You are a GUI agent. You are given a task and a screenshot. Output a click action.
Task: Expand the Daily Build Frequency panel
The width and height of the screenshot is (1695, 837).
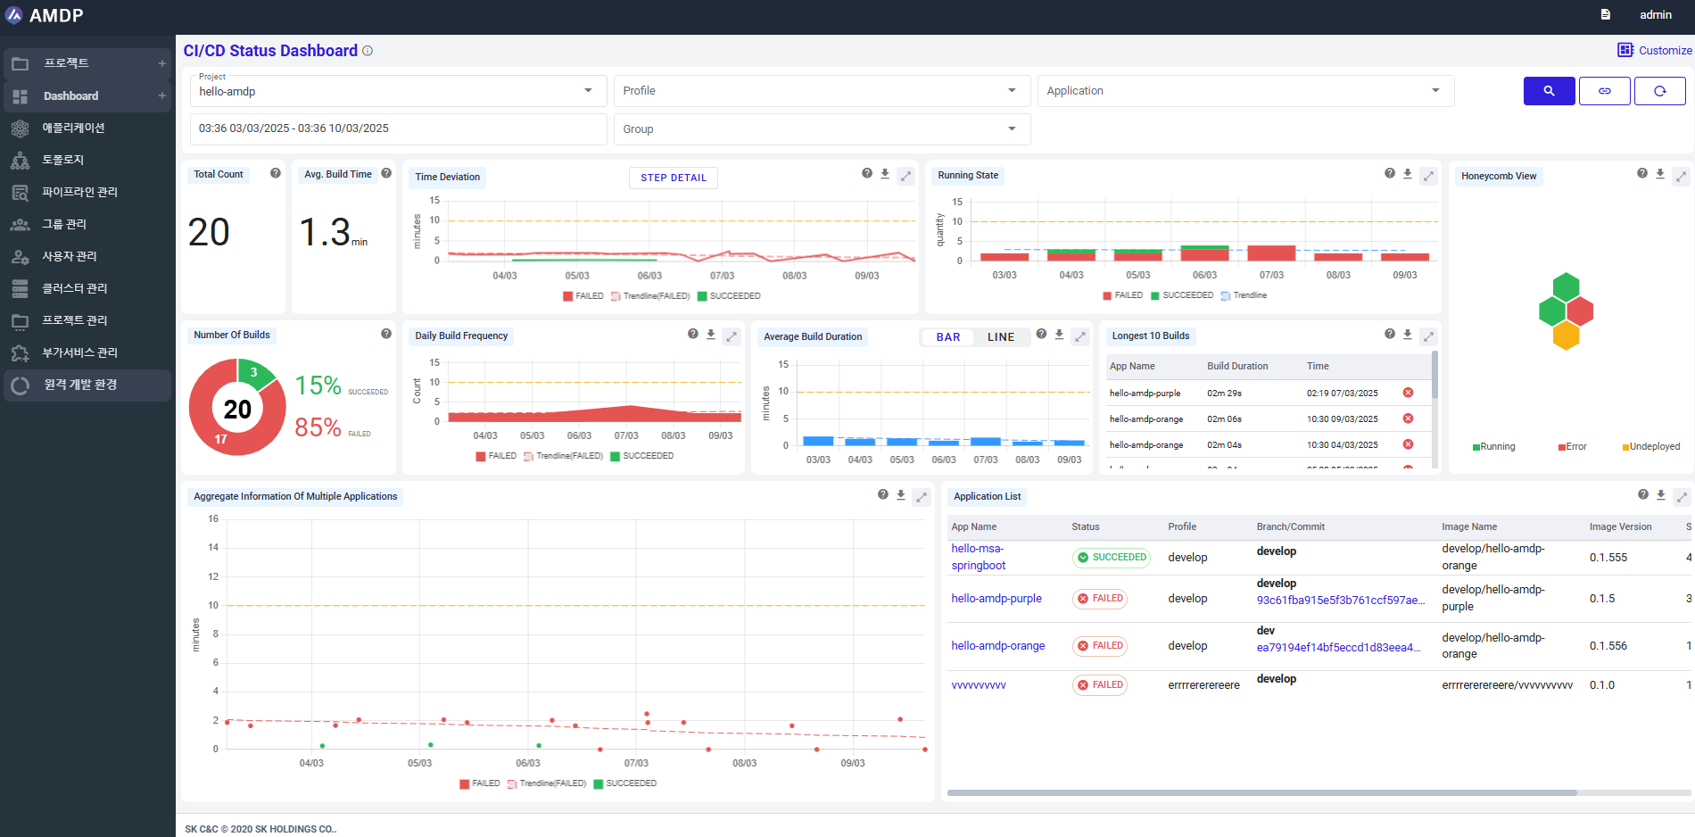[732, 336]
